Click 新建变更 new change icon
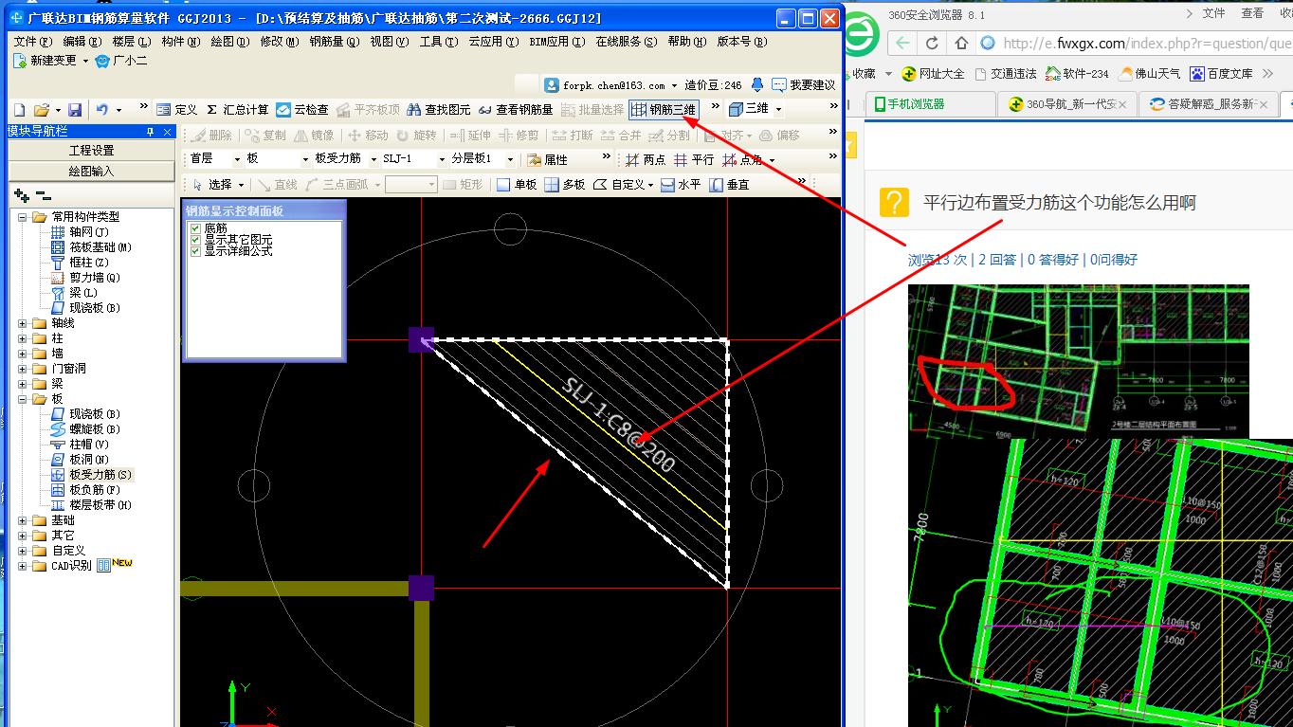1293x727 pixels. click(45, 60)
